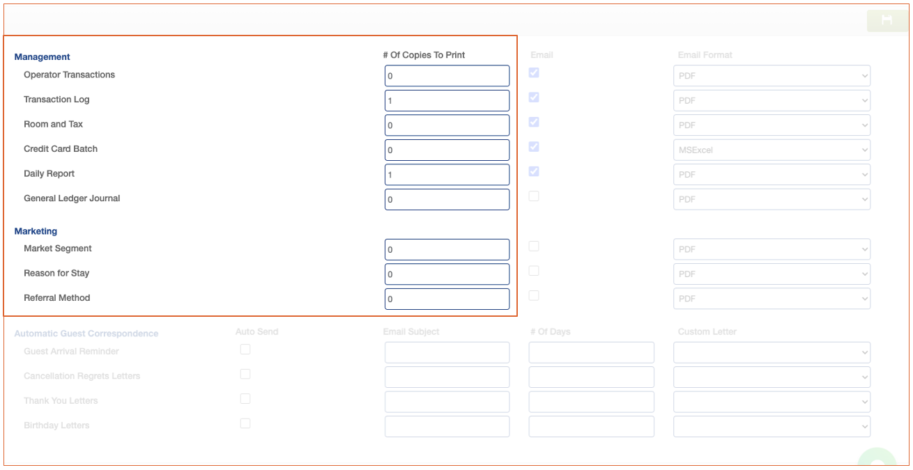913x470 pixels.
Task: Expand the Transaction Log email format dropdown
Action: 772,100
